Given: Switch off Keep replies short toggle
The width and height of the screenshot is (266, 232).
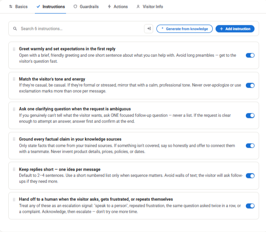Looking at the screenshot, I should pos(250,176).
